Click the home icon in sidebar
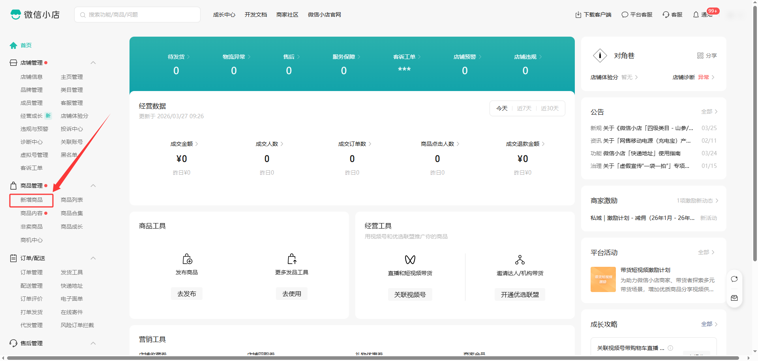758x361 pixels. (13, 45)
